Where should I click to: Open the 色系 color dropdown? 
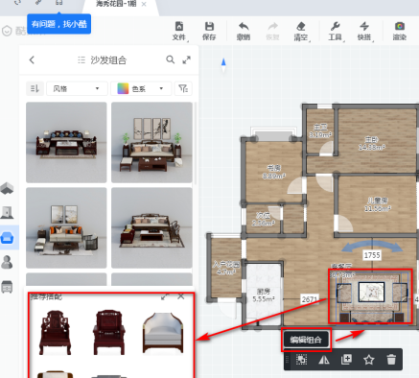click(x=141, y=88)
